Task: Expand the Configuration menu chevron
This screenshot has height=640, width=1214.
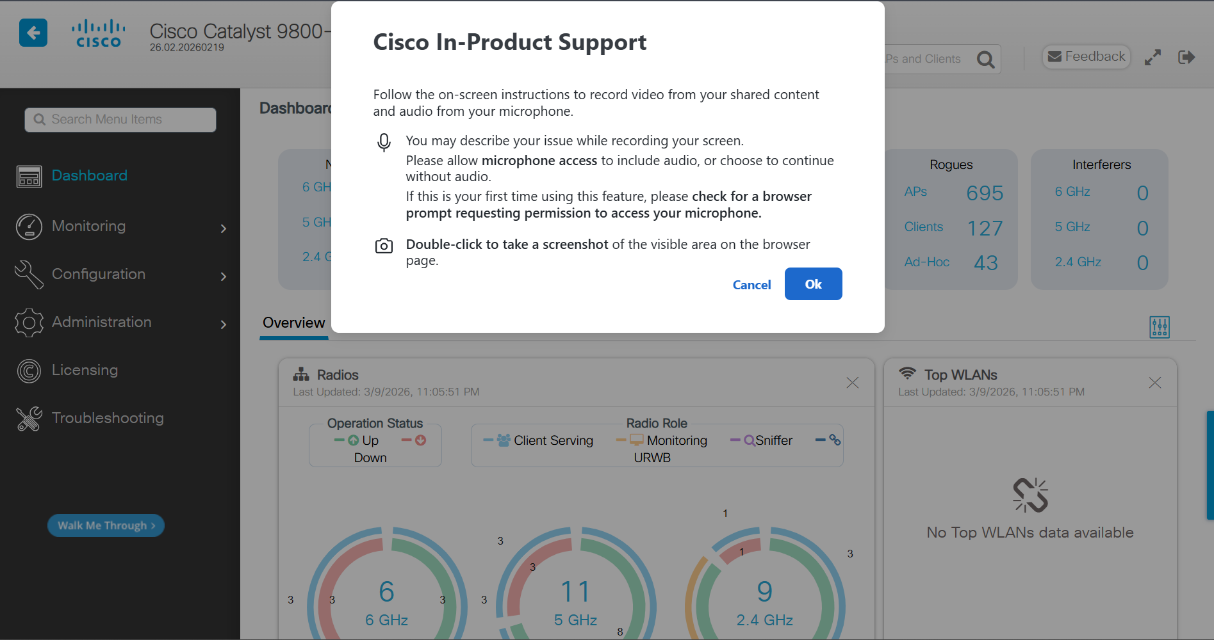Action: click(x=224, y=276)
